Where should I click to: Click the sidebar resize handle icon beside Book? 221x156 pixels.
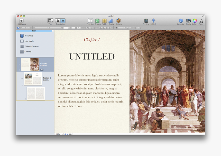53,31
